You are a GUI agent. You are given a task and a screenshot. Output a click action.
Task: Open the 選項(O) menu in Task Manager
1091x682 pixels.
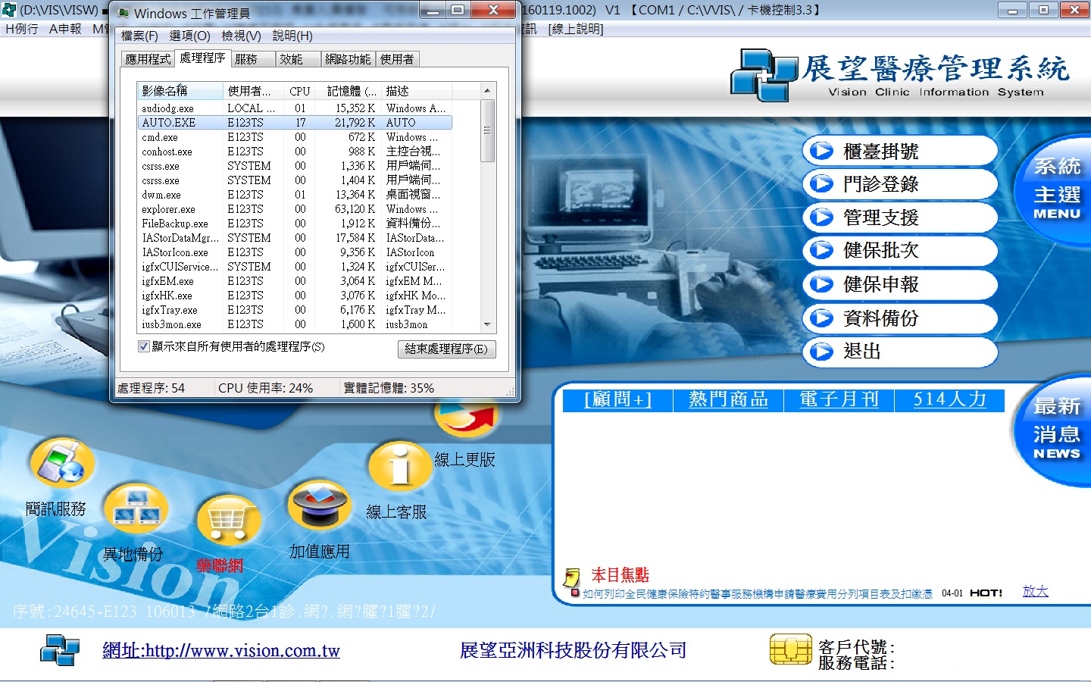click(x=189, y=36)
